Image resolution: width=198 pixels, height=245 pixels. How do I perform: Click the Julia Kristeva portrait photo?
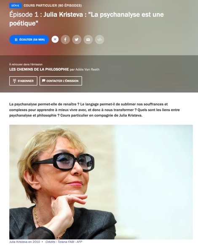101,182
